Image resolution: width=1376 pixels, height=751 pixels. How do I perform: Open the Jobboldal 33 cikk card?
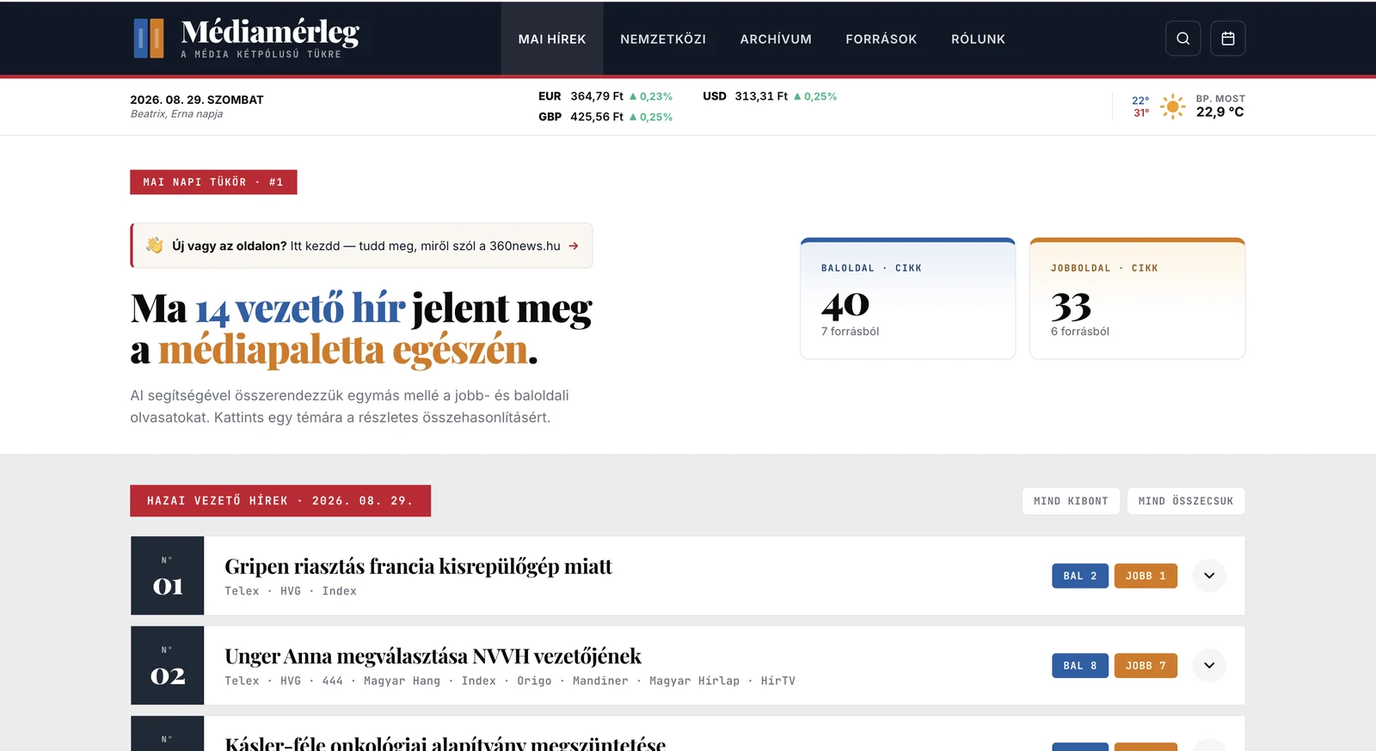click(x=1137, y=298)
